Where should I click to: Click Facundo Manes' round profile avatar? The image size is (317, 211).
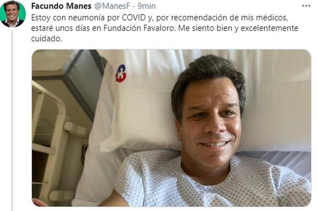(13, 14)
